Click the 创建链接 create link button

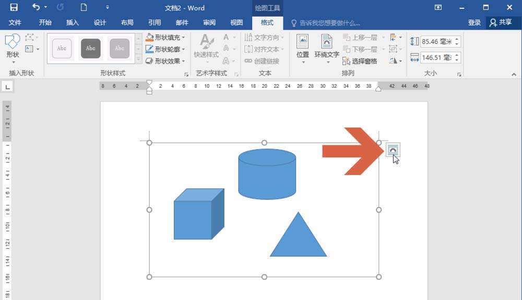click(x=262, y=61)
